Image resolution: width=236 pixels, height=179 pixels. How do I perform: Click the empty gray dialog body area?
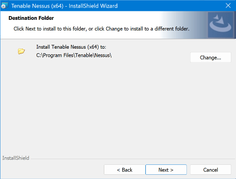(x=118, y=107)
